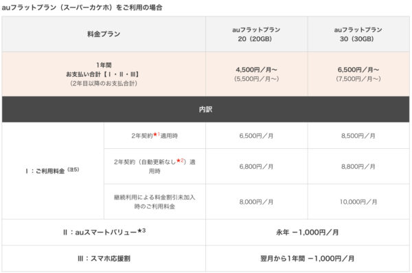Click the dark 内訳 section bar
This screenshot has width=412, height=273.
pyautogui.click(x=206, y=109)
